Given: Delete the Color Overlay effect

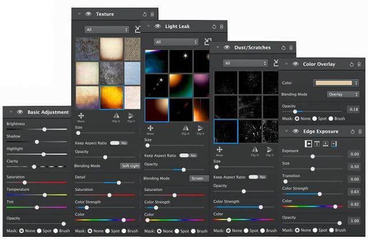Looking at the screenshot, I should (x=359, y=64).
